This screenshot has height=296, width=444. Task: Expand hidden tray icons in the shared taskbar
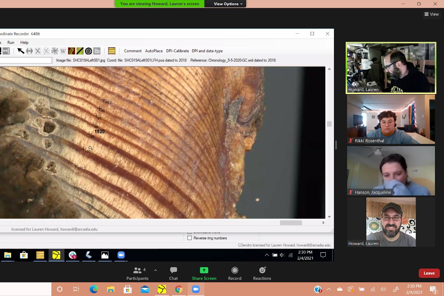(x=267, y=255)
